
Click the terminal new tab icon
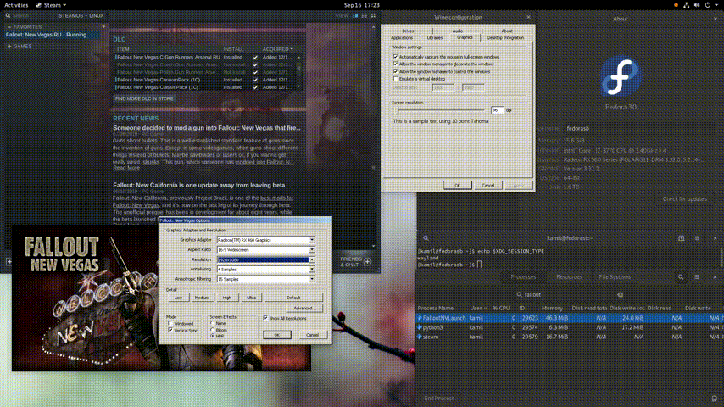681,238
